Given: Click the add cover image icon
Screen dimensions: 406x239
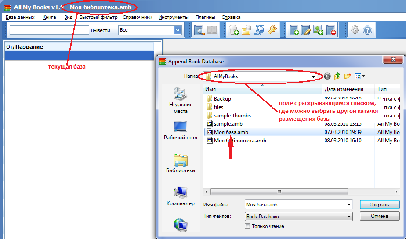Looking at the screenshot, I should coord(318,30).
